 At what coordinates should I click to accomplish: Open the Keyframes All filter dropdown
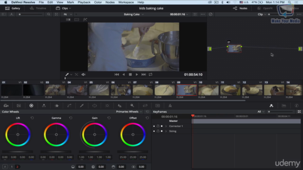(x=261, y=111)
